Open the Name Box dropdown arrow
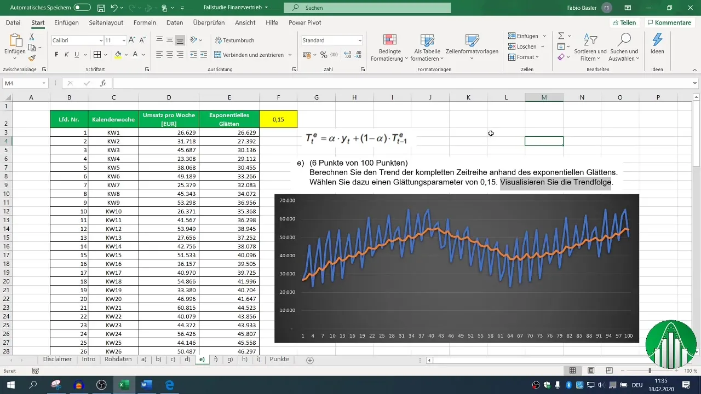 point(44,83)
